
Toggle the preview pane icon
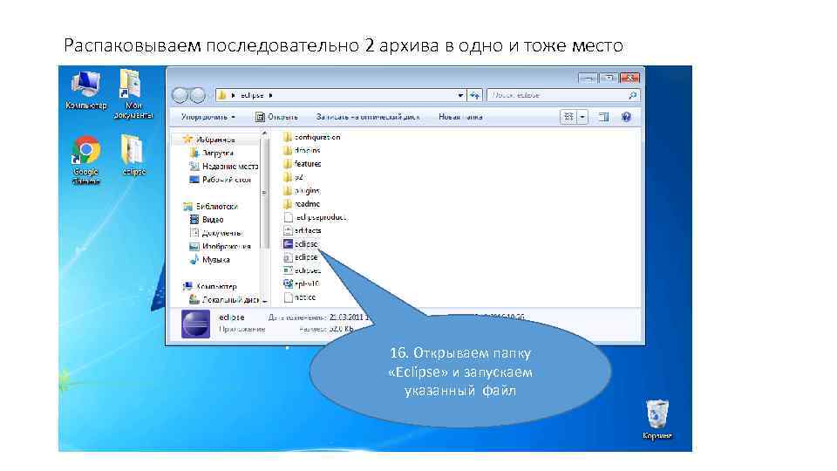point(603,116)
